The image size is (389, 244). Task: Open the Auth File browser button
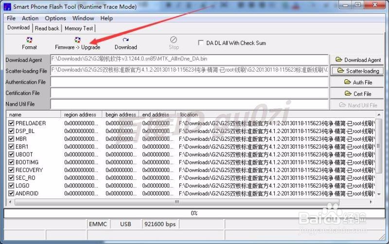click(x=357, y=82)
